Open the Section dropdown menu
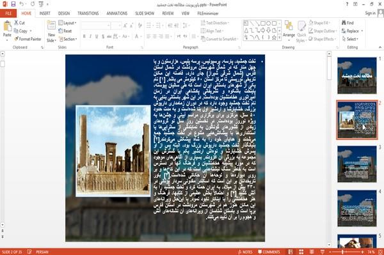The image size is (384, 255). pos(68,39)
